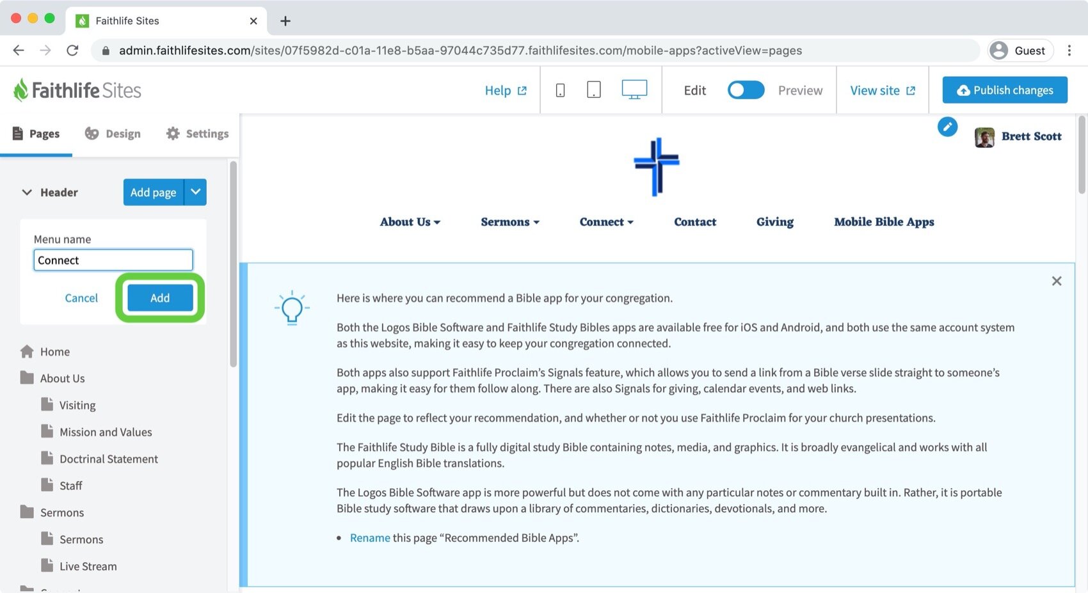
Task: Select the tablet preview icon
Action: point(594,90)
